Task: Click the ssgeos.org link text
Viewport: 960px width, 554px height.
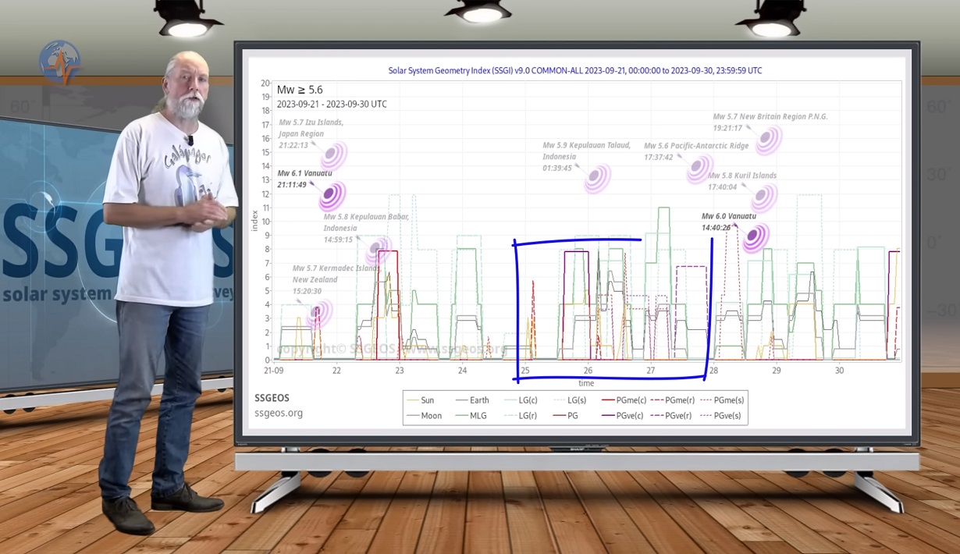Action: tap(279, 413)
